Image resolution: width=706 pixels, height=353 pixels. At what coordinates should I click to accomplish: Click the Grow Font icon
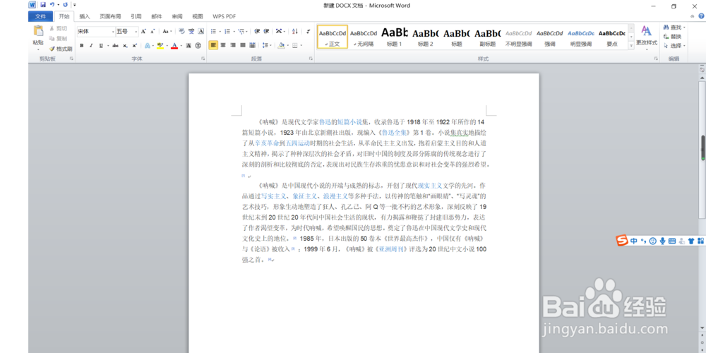click(143, 31)
